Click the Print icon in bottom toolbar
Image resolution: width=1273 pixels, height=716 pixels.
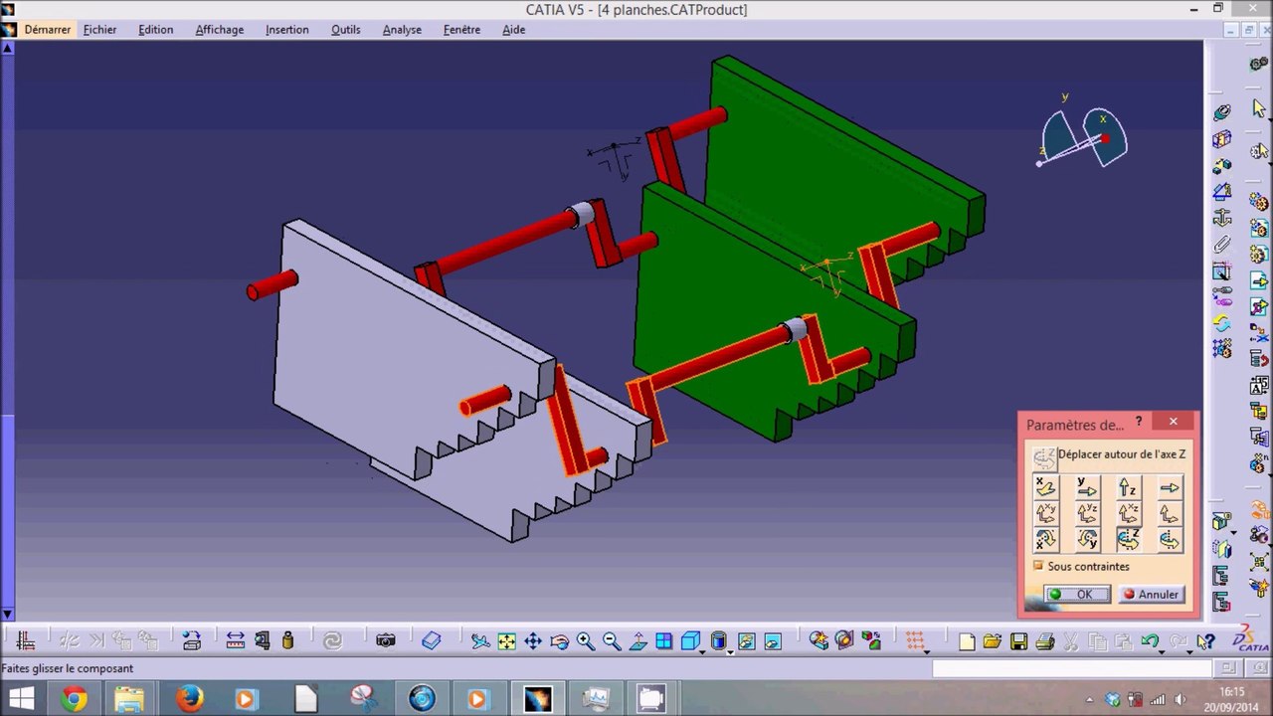coord(1044,641)
